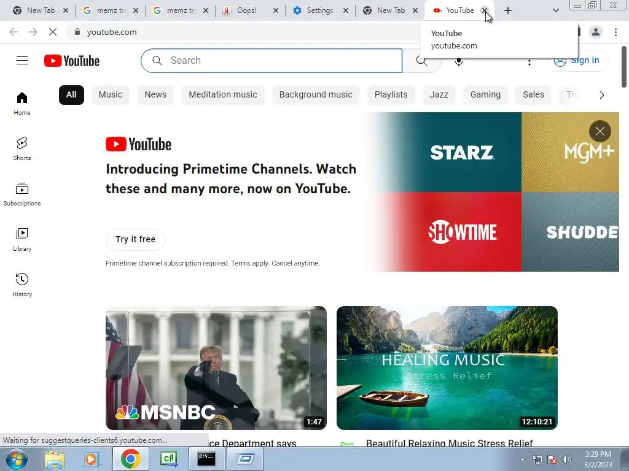629x471 pixels.
Task: Expand the tab search dropdown arrow
Action: click(x=555, y=11)
